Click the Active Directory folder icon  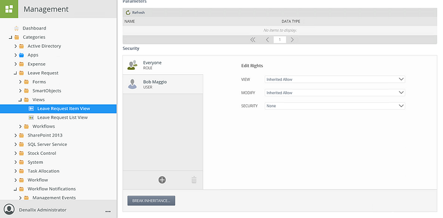(22, 46)
